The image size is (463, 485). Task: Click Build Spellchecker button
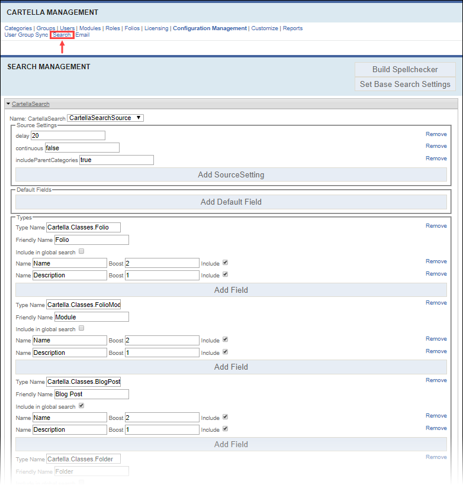point(405,70)
